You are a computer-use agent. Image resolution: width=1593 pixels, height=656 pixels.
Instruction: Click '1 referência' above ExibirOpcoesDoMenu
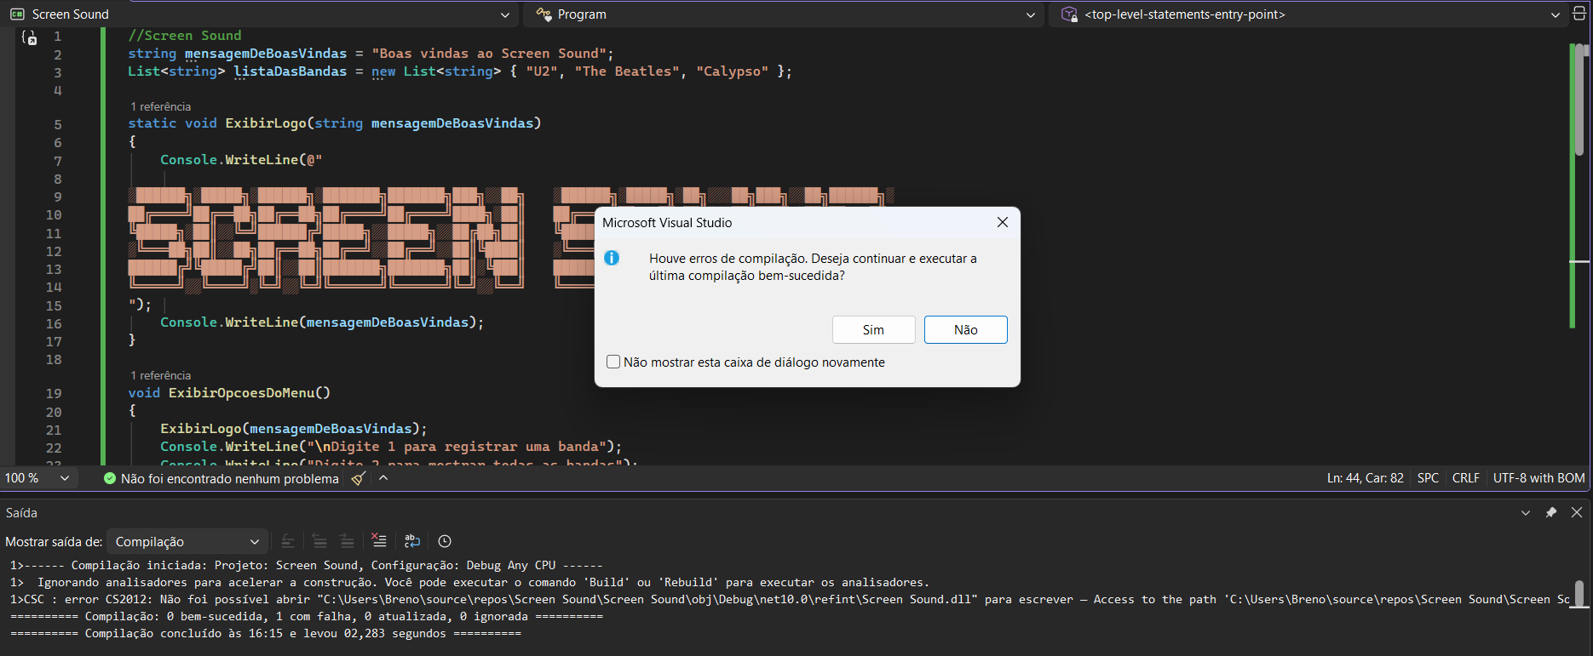pos(160,375)
